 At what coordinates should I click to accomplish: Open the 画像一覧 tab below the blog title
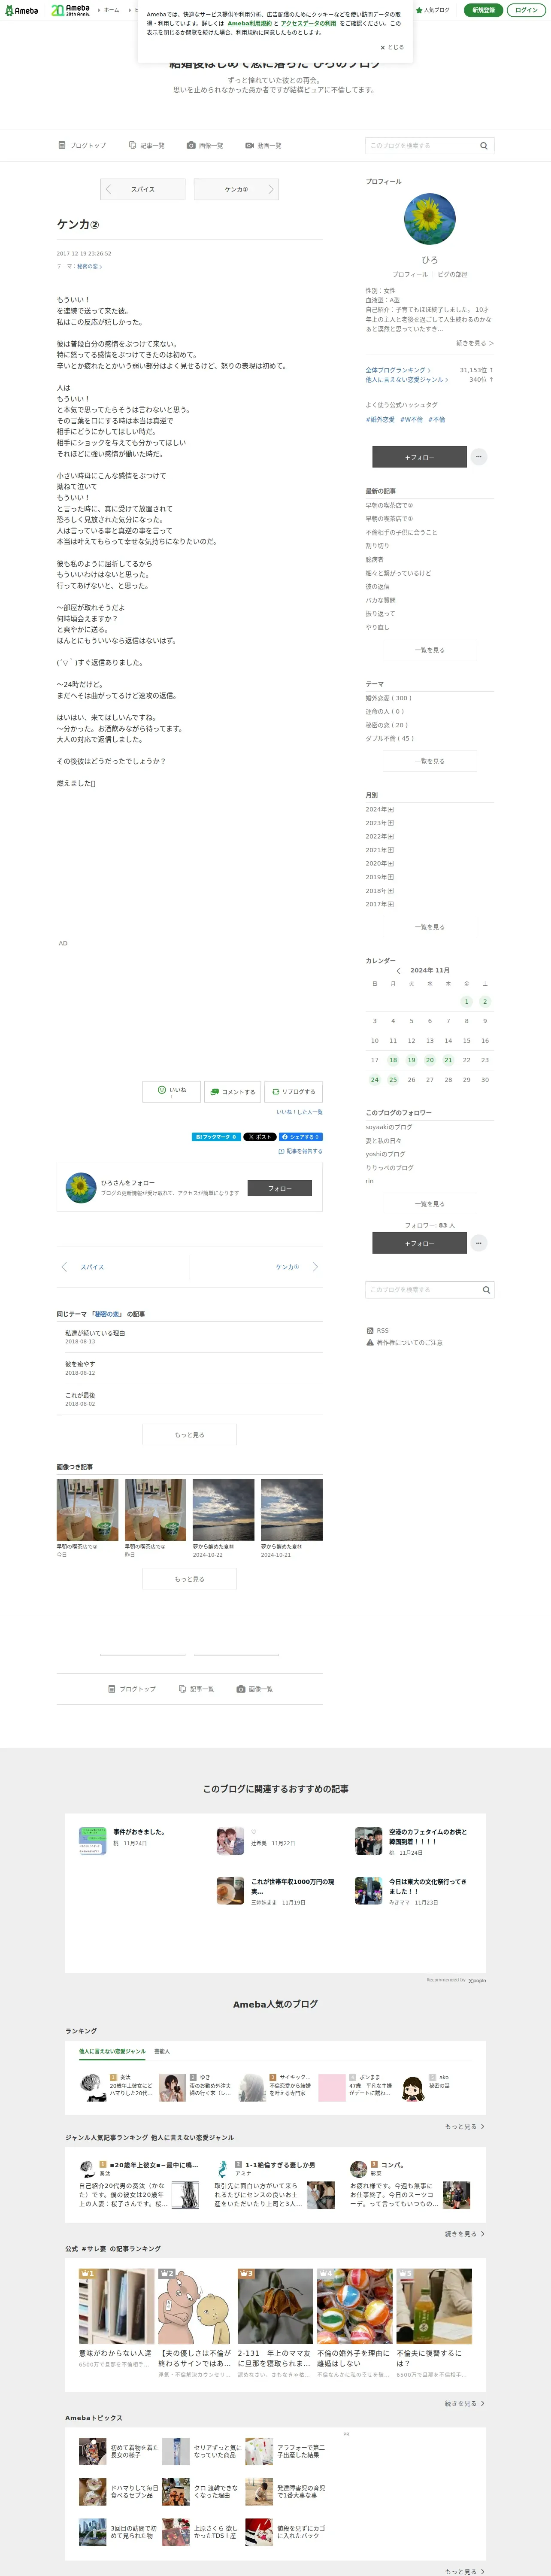[205, 145]
